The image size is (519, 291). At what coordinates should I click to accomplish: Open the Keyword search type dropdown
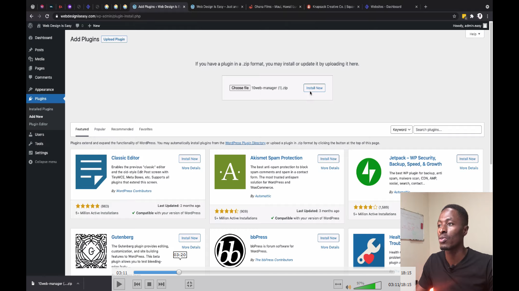pyautogui.click(x=401, y=130)
